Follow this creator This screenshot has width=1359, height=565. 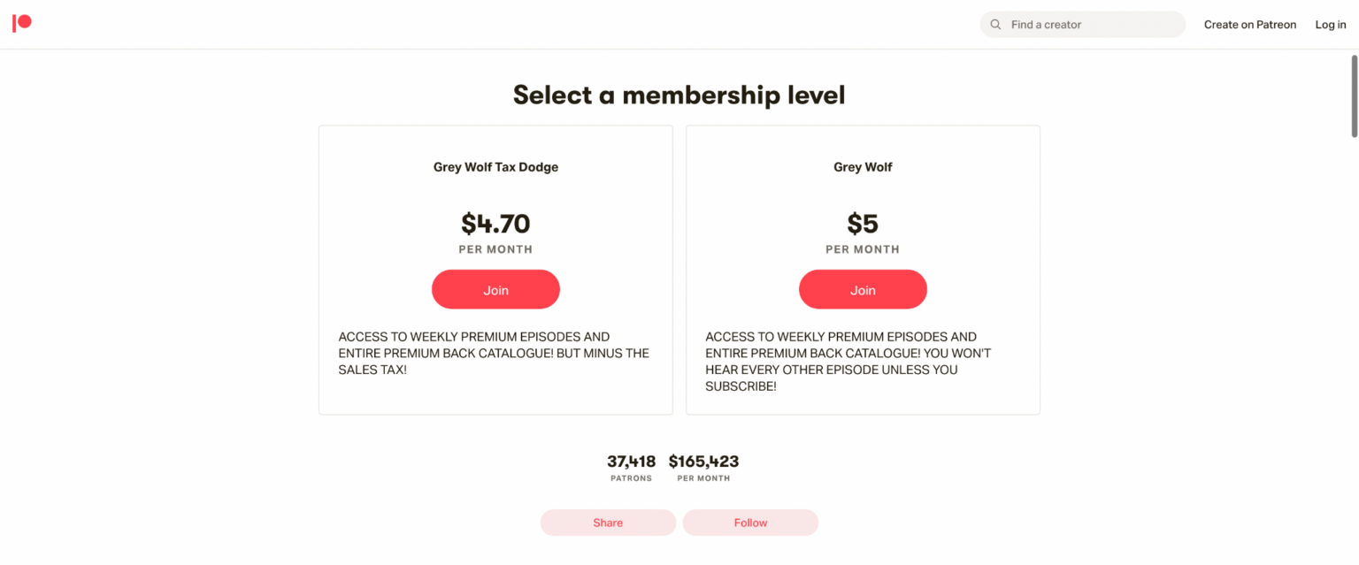pos(750,522)
